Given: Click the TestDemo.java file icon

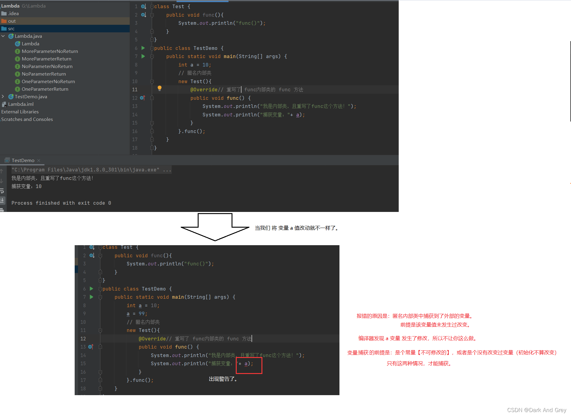Looking at the screenshot, I should [11, 96].
